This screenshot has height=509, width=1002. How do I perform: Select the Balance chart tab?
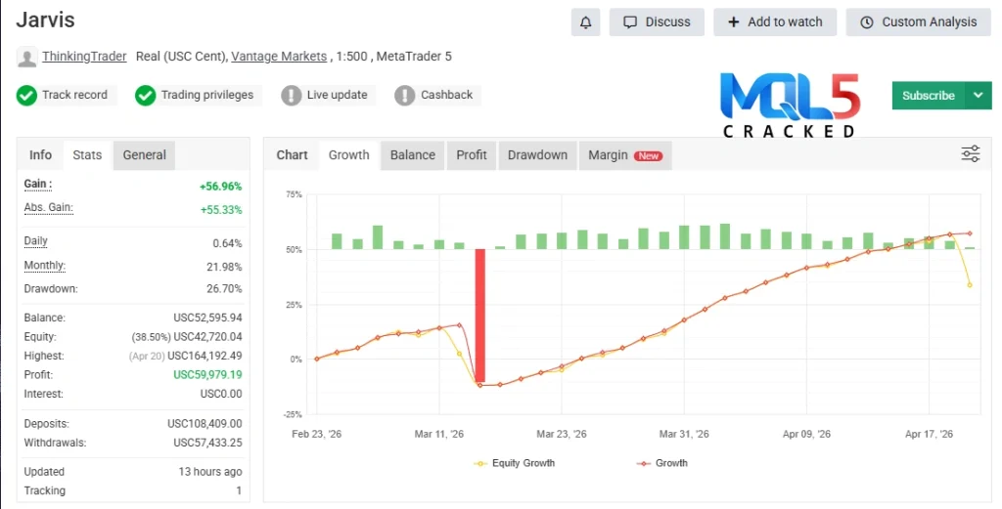pos(413,155)
